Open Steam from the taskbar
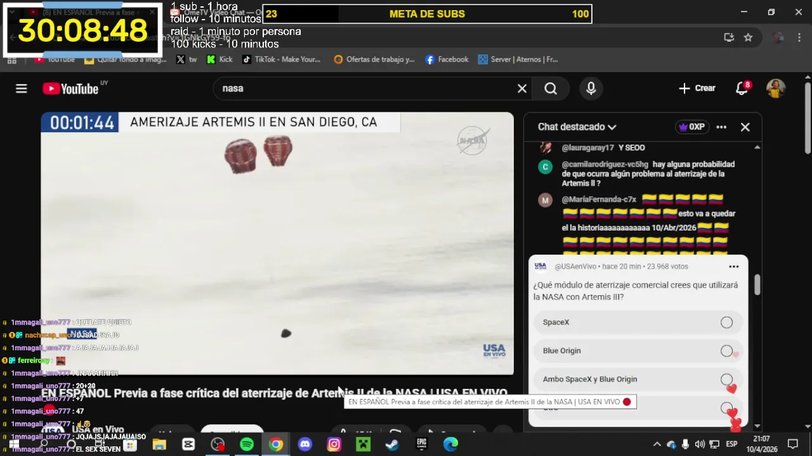812x456 pixels. 392,445
